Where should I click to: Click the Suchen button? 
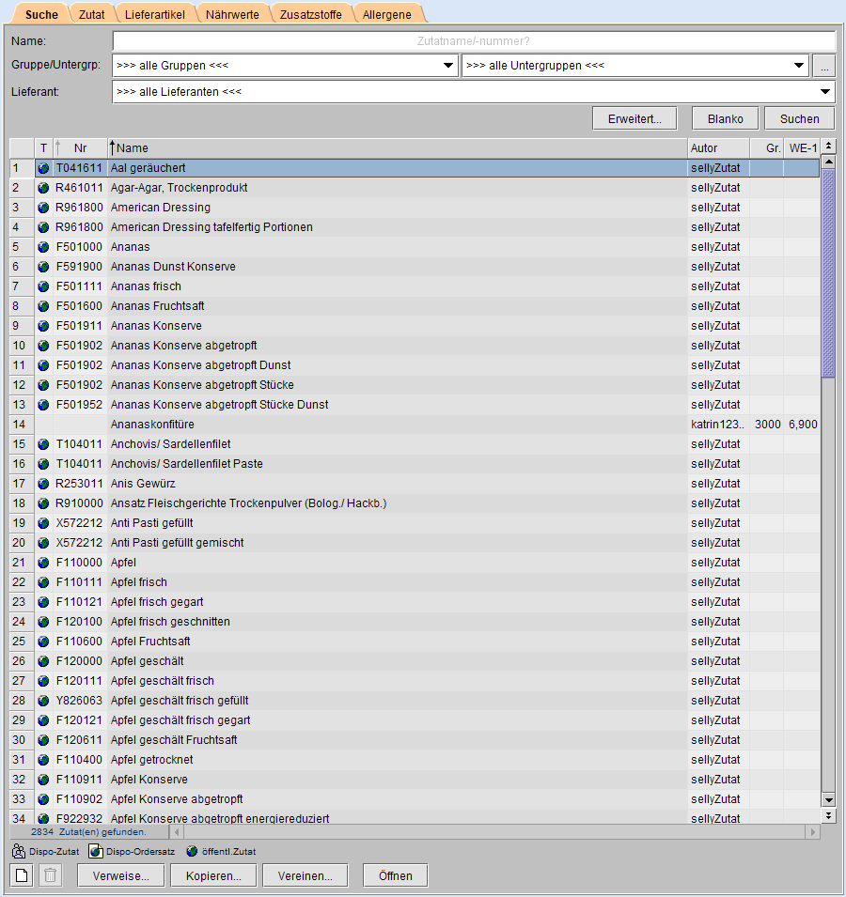(x=799, y=119)
